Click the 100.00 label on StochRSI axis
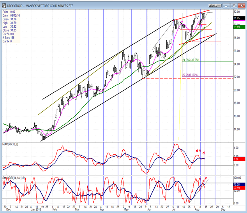The width and height of the screenshot is (247, 213). (237, 178)
